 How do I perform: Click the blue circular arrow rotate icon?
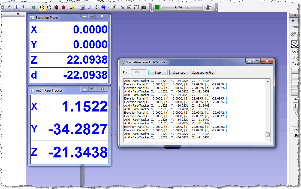tap(89, 7)
